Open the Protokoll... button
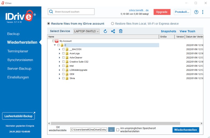 182,12
